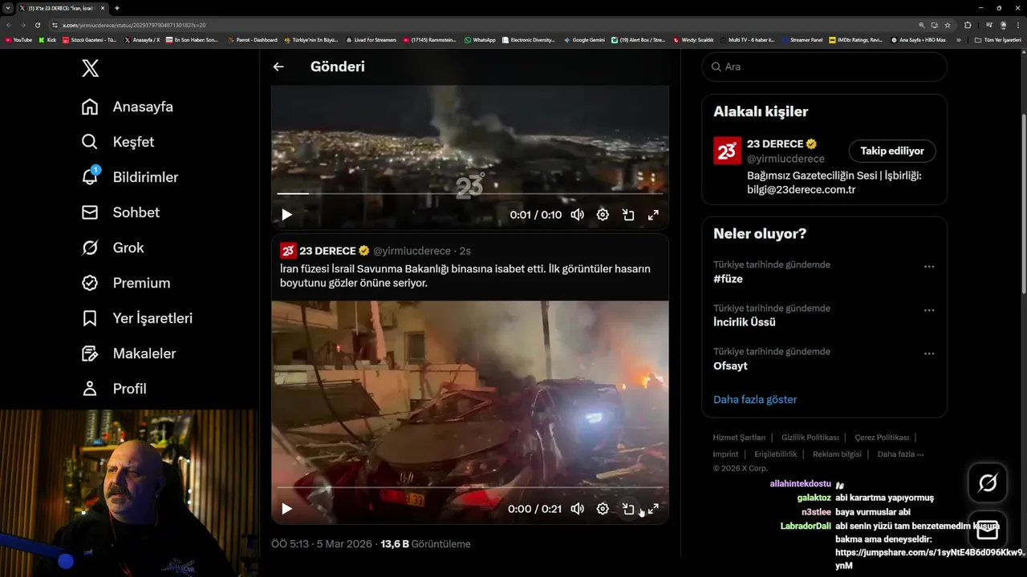The width and height of the screenshot is (1027, 577).
Task: Click the X logo in the sidebar
Action: [91, 68]
